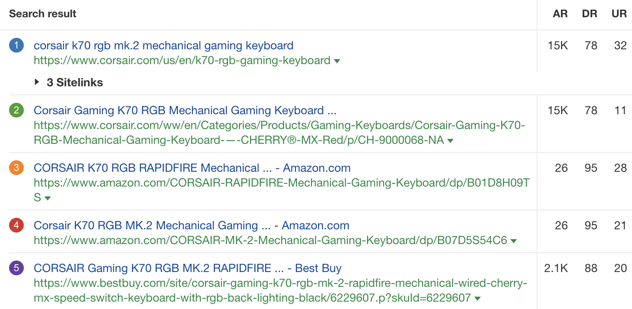This screenshot has width=632, height=309.
Task: Open dropdown arrow after CH-9000068-NA URL
Action: (x=450, y=141)
